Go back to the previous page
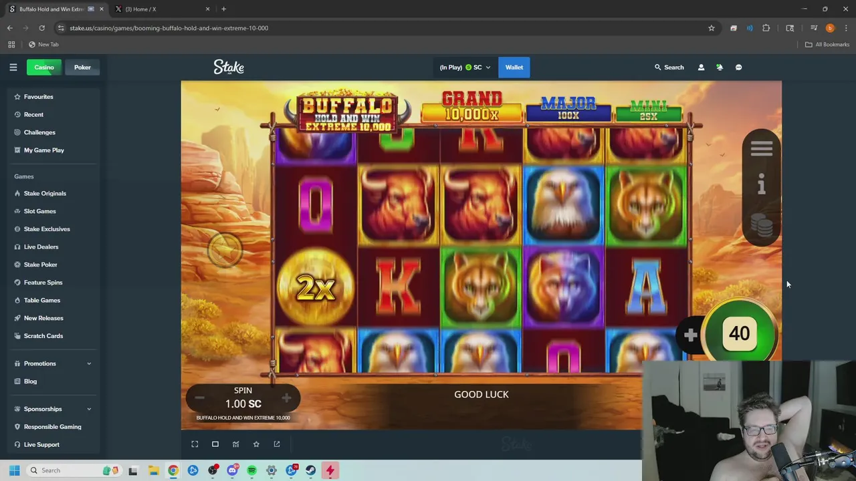Image resolution: width=856 pixels, height=481 pixels. click(x=9, y=28)
